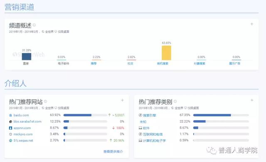Click the 搜索引擎 67.35% progress bar

click(221, 115)
